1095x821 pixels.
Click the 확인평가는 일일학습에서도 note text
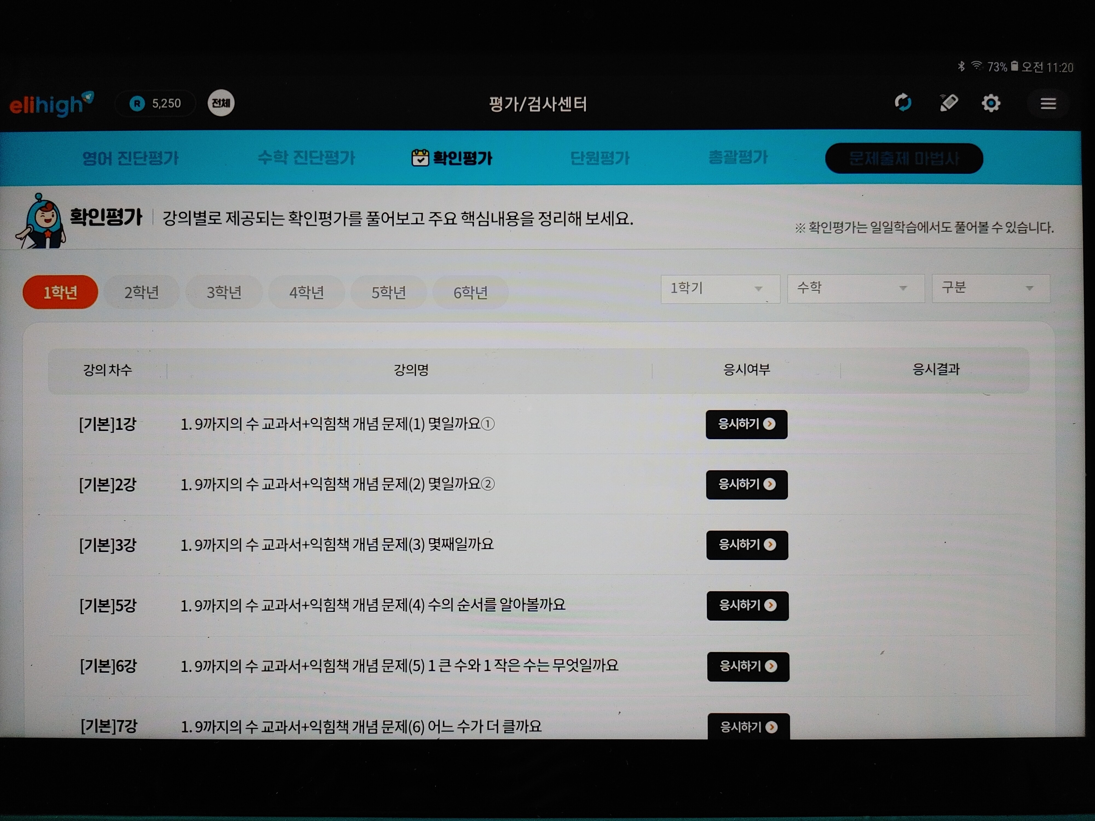coord(924,228)
